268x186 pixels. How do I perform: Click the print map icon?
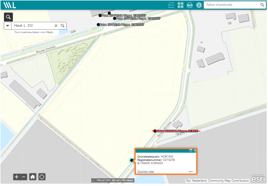tap(190, 5)
